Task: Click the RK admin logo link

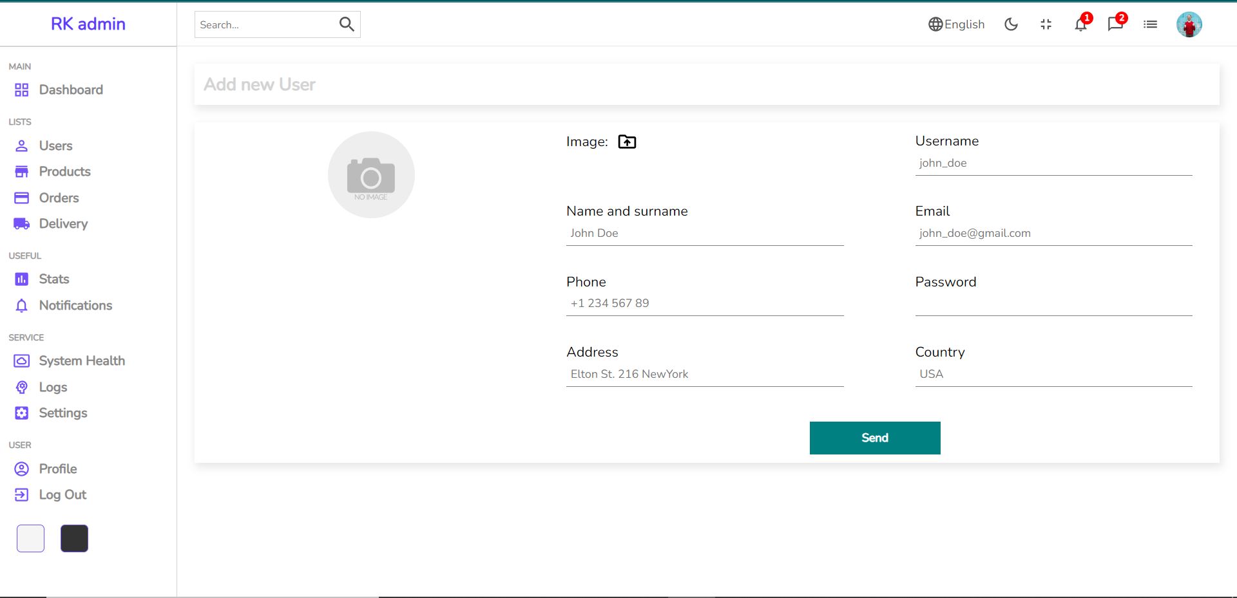Action: point(88,24)
